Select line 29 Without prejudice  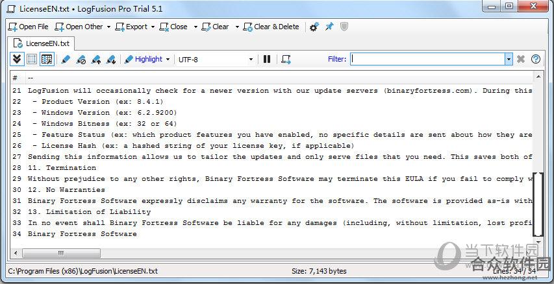272,179
